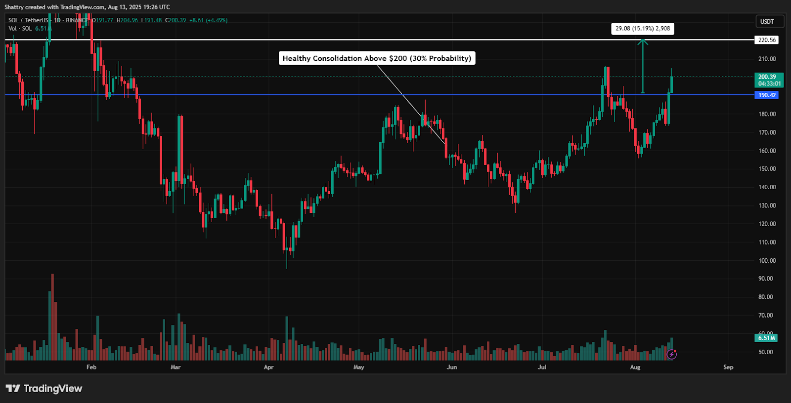Click the Sep label on time axis
This screenshot has width=791, height=403.
click(728, 367)
